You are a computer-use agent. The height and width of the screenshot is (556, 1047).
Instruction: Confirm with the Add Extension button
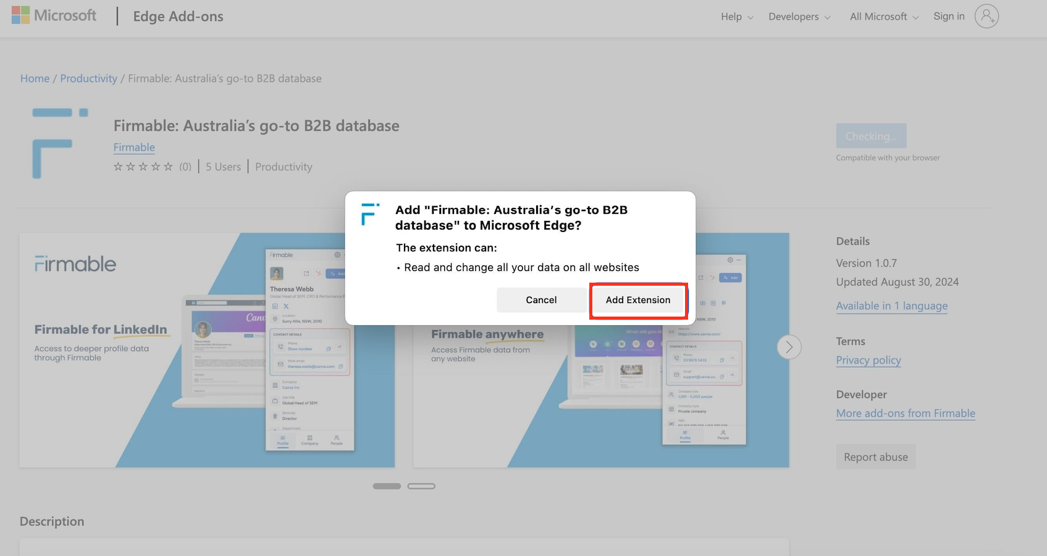[638, 300]
